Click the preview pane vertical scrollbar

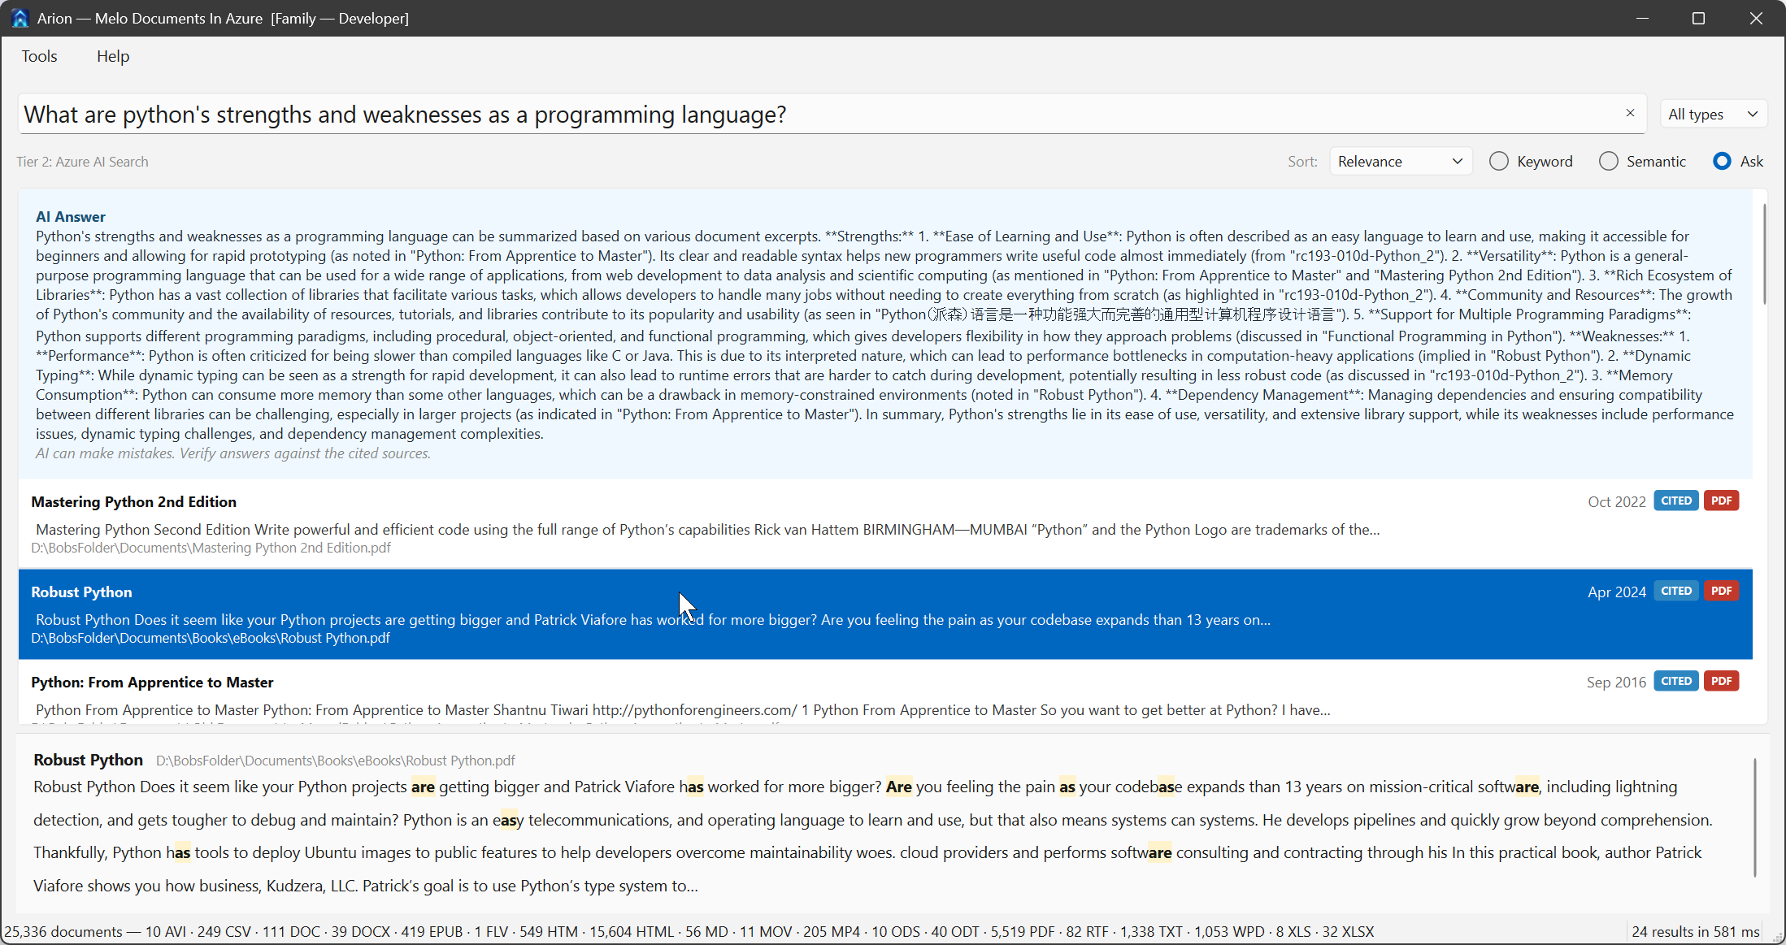point(1755,817)
